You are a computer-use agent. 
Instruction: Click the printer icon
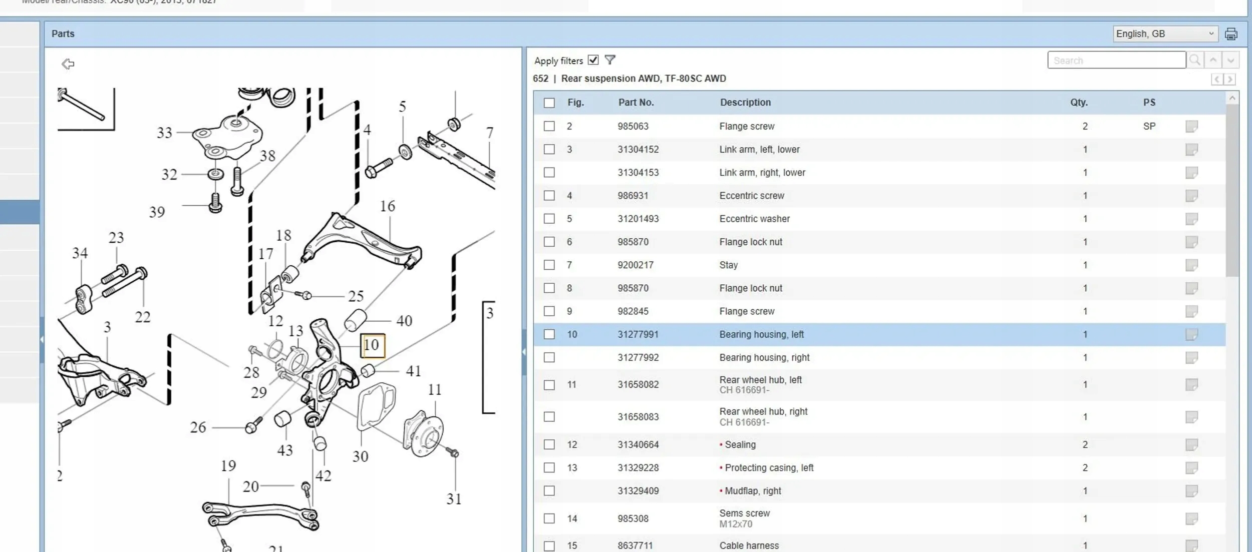[1230, 34]
